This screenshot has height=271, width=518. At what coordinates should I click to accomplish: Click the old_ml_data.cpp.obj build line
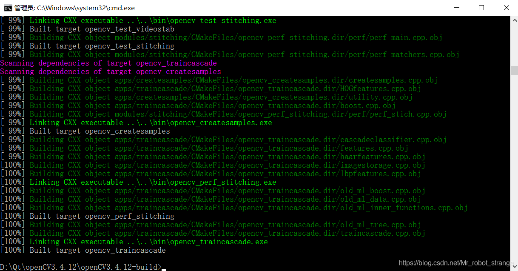[211, 199]
